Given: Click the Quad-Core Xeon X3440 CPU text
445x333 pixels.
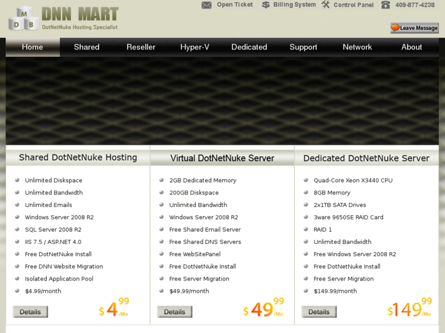Looking at the screenshot, I should pyautogui.click(x=353, y=180).
